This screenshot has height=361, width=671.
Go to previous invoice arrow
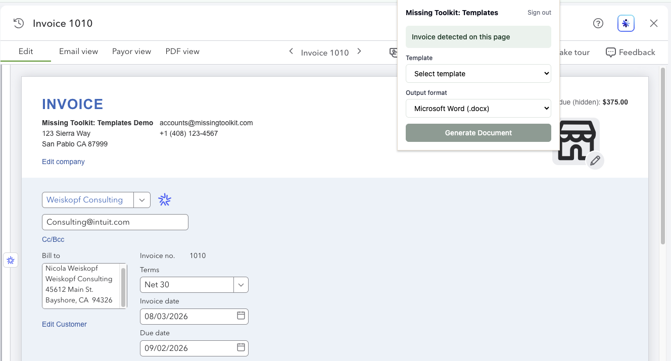tap(291, 51)
